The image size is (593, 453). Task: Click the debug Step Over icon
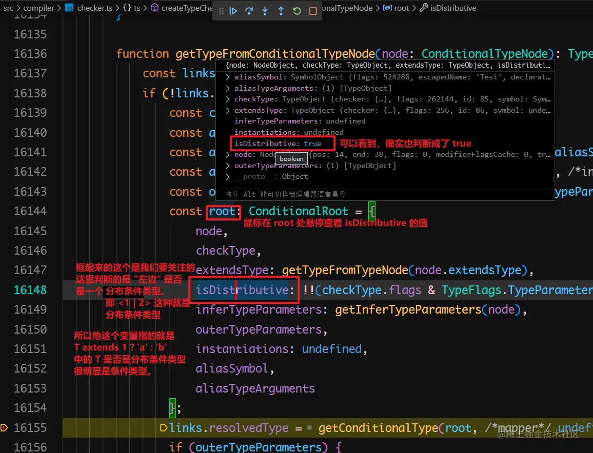pos(249,11)
